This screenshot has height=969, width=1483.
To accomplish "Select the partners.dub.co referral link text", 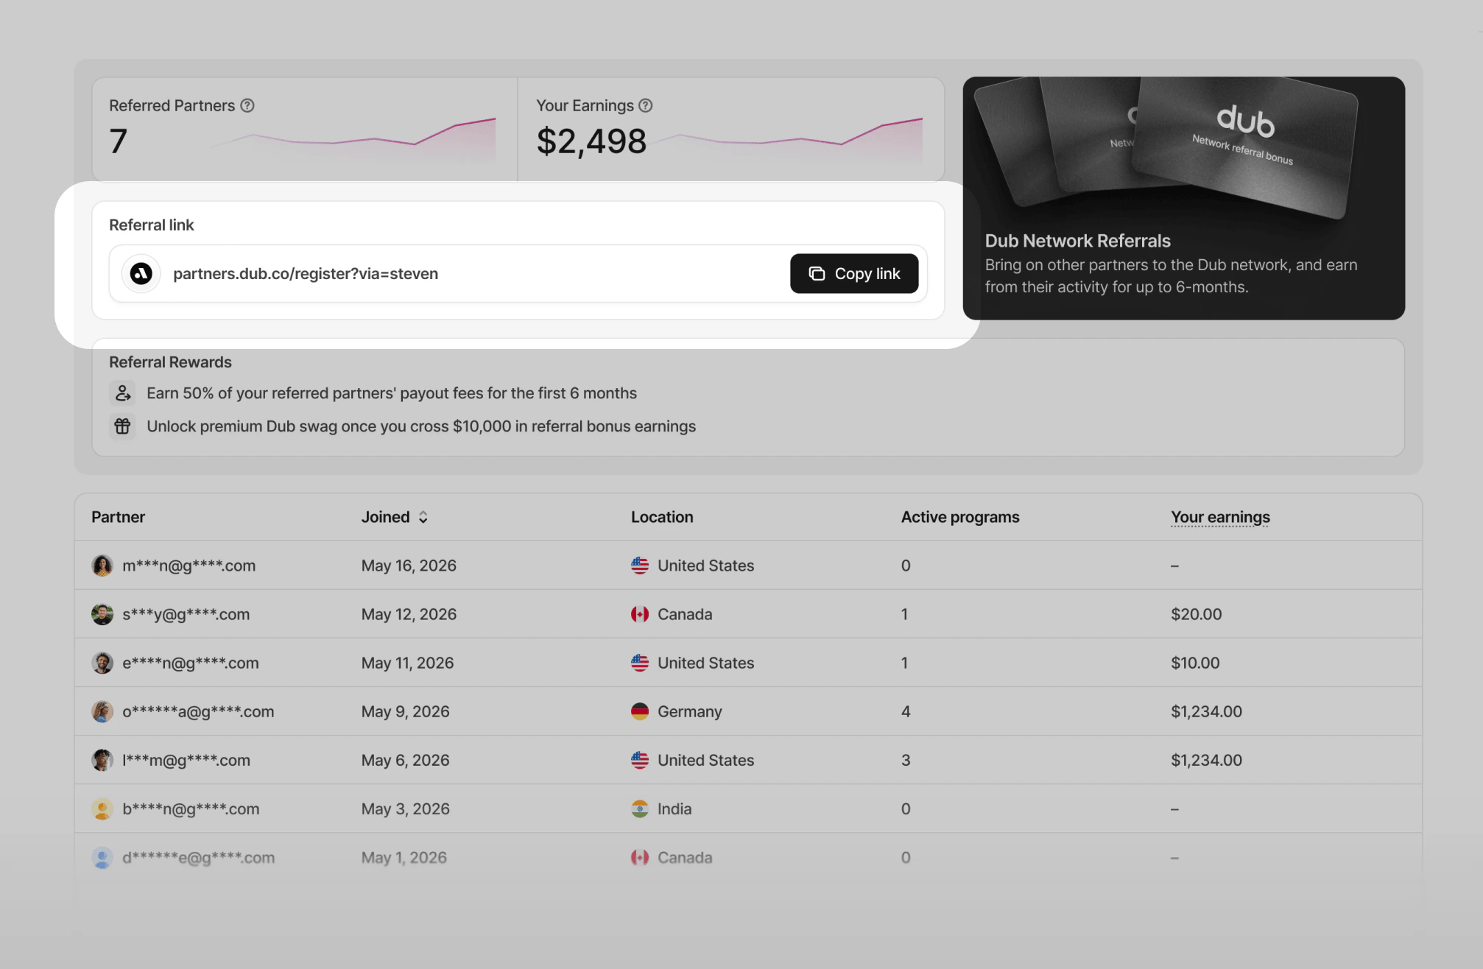I will [x=306, y=274].
